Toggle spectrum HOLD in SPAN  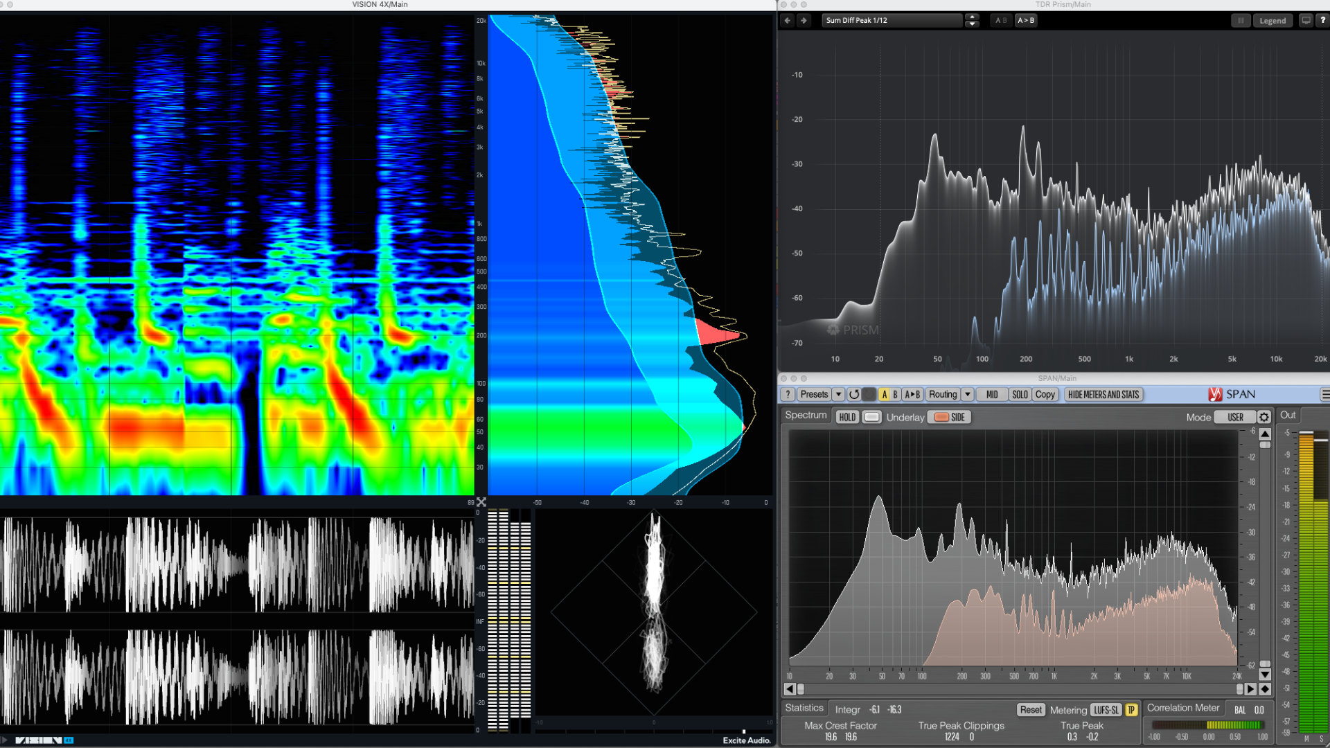tap(847, 417)
